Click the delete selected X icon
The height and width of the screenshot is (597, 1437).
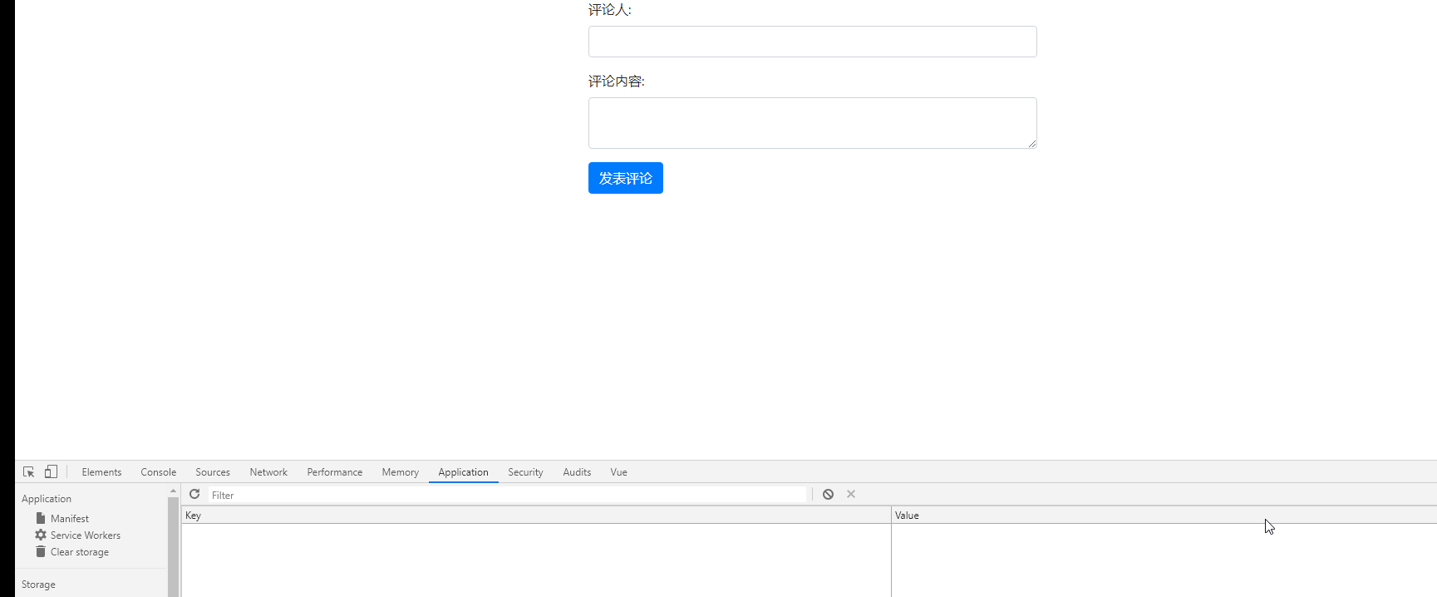pos(851,494)
